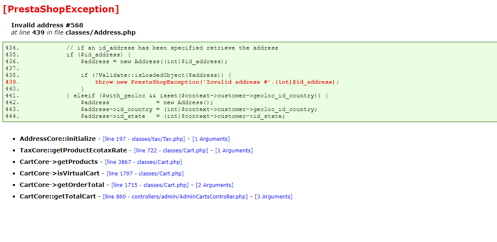
Task: Open the line 3867 classes/Cart.php link
Action: (x=144, y=162)
